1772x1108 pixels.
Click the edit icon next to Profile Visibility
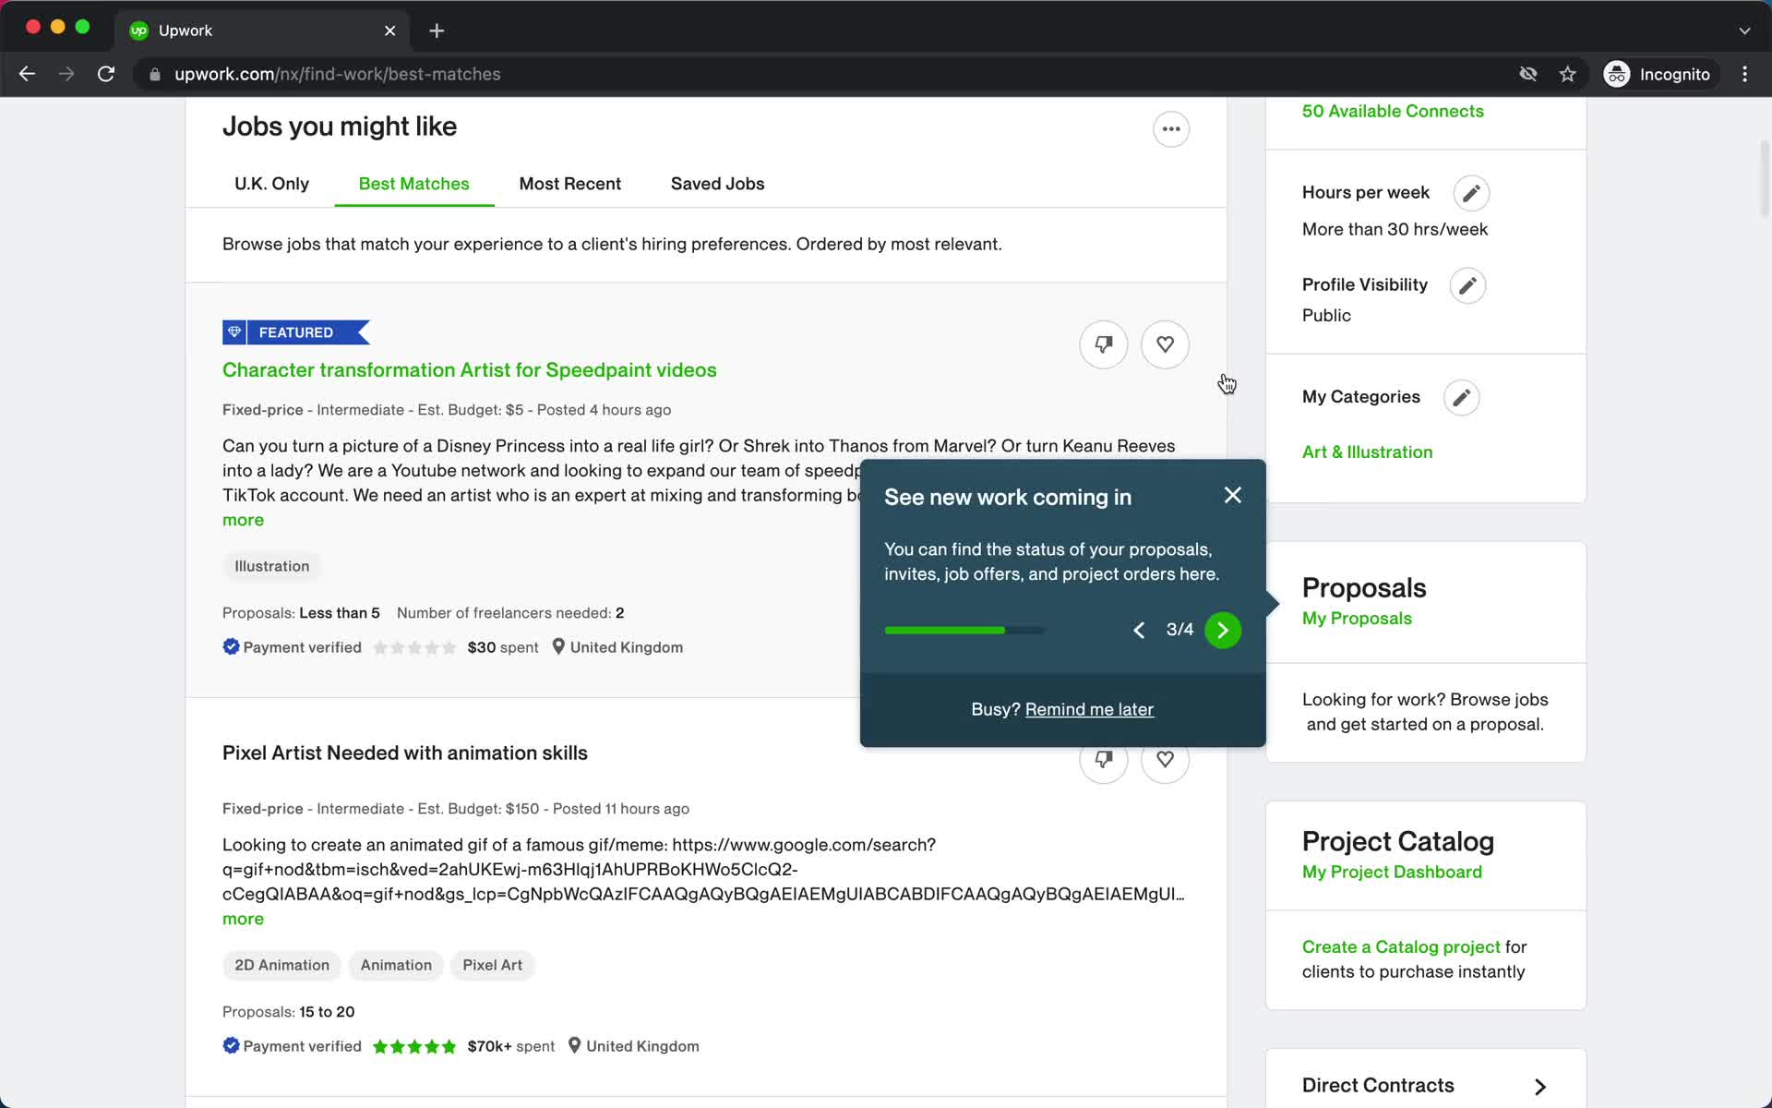pyautogui.click(x=1467, y=284)
